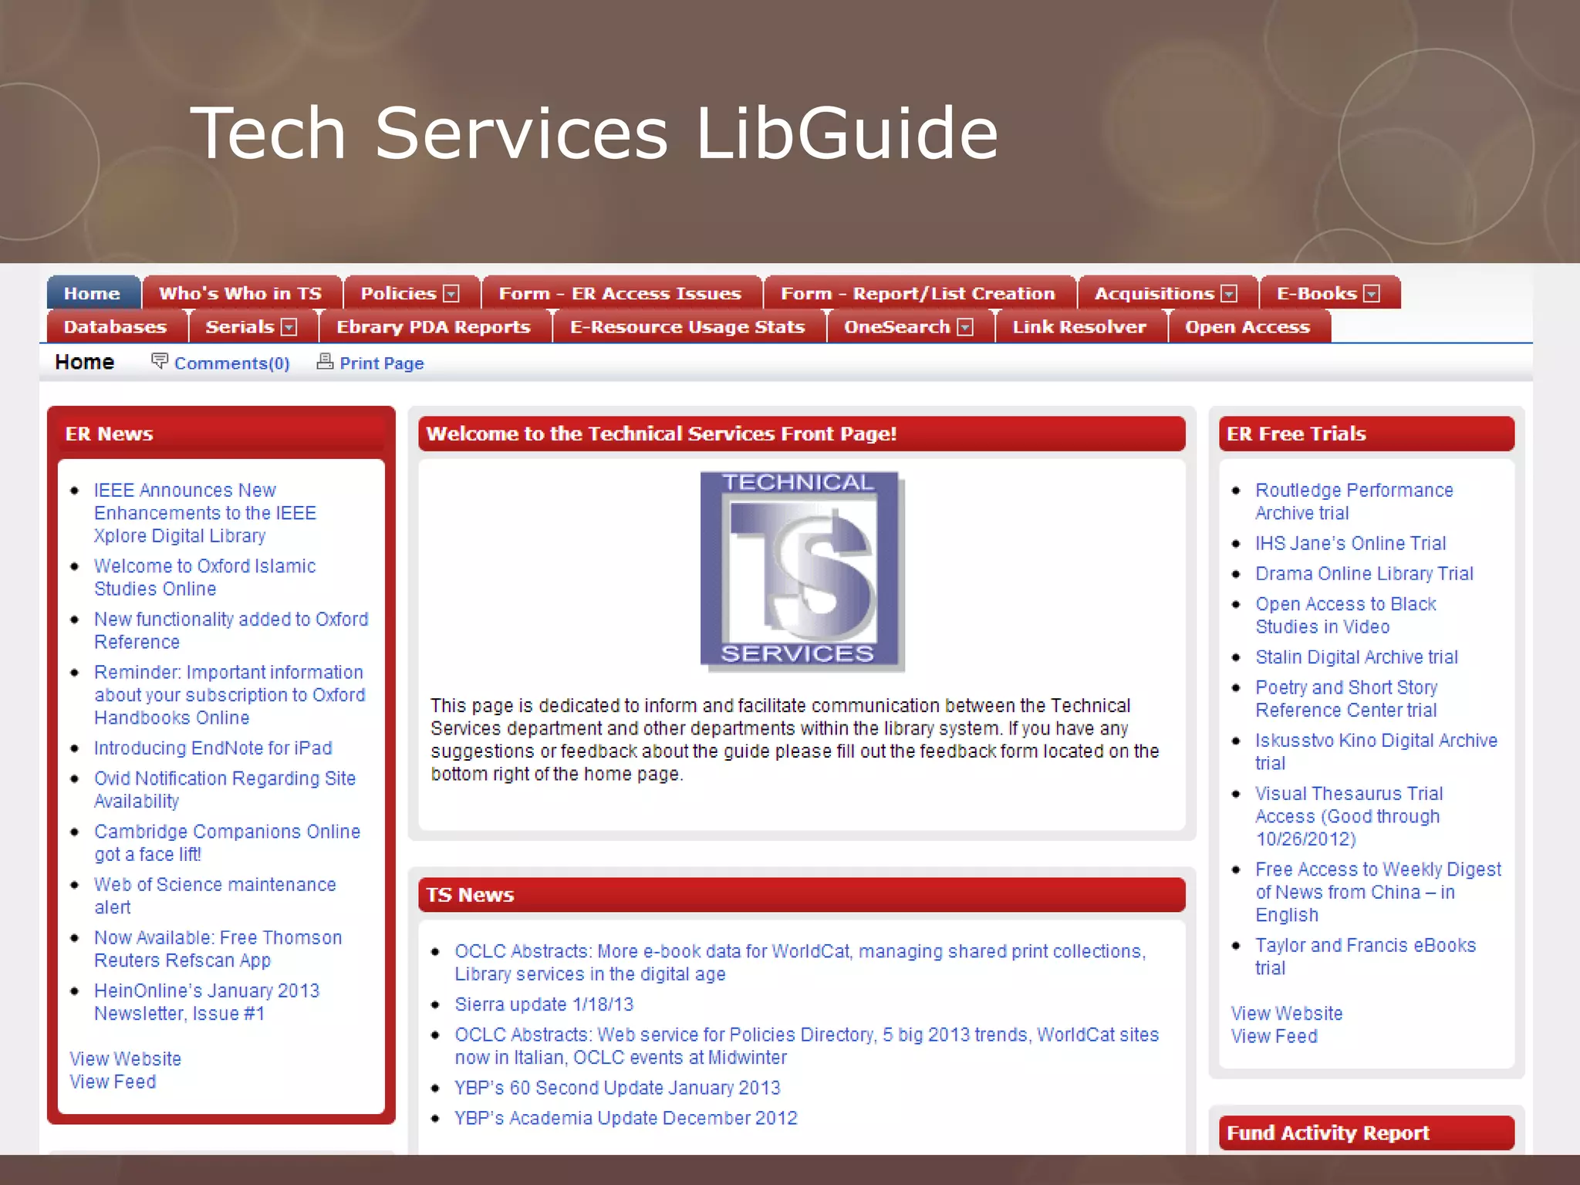Open OCLC Abstracts e-book data for WorldCat link
This screenshot has height=1185, width=1580.
click(800, 963)
